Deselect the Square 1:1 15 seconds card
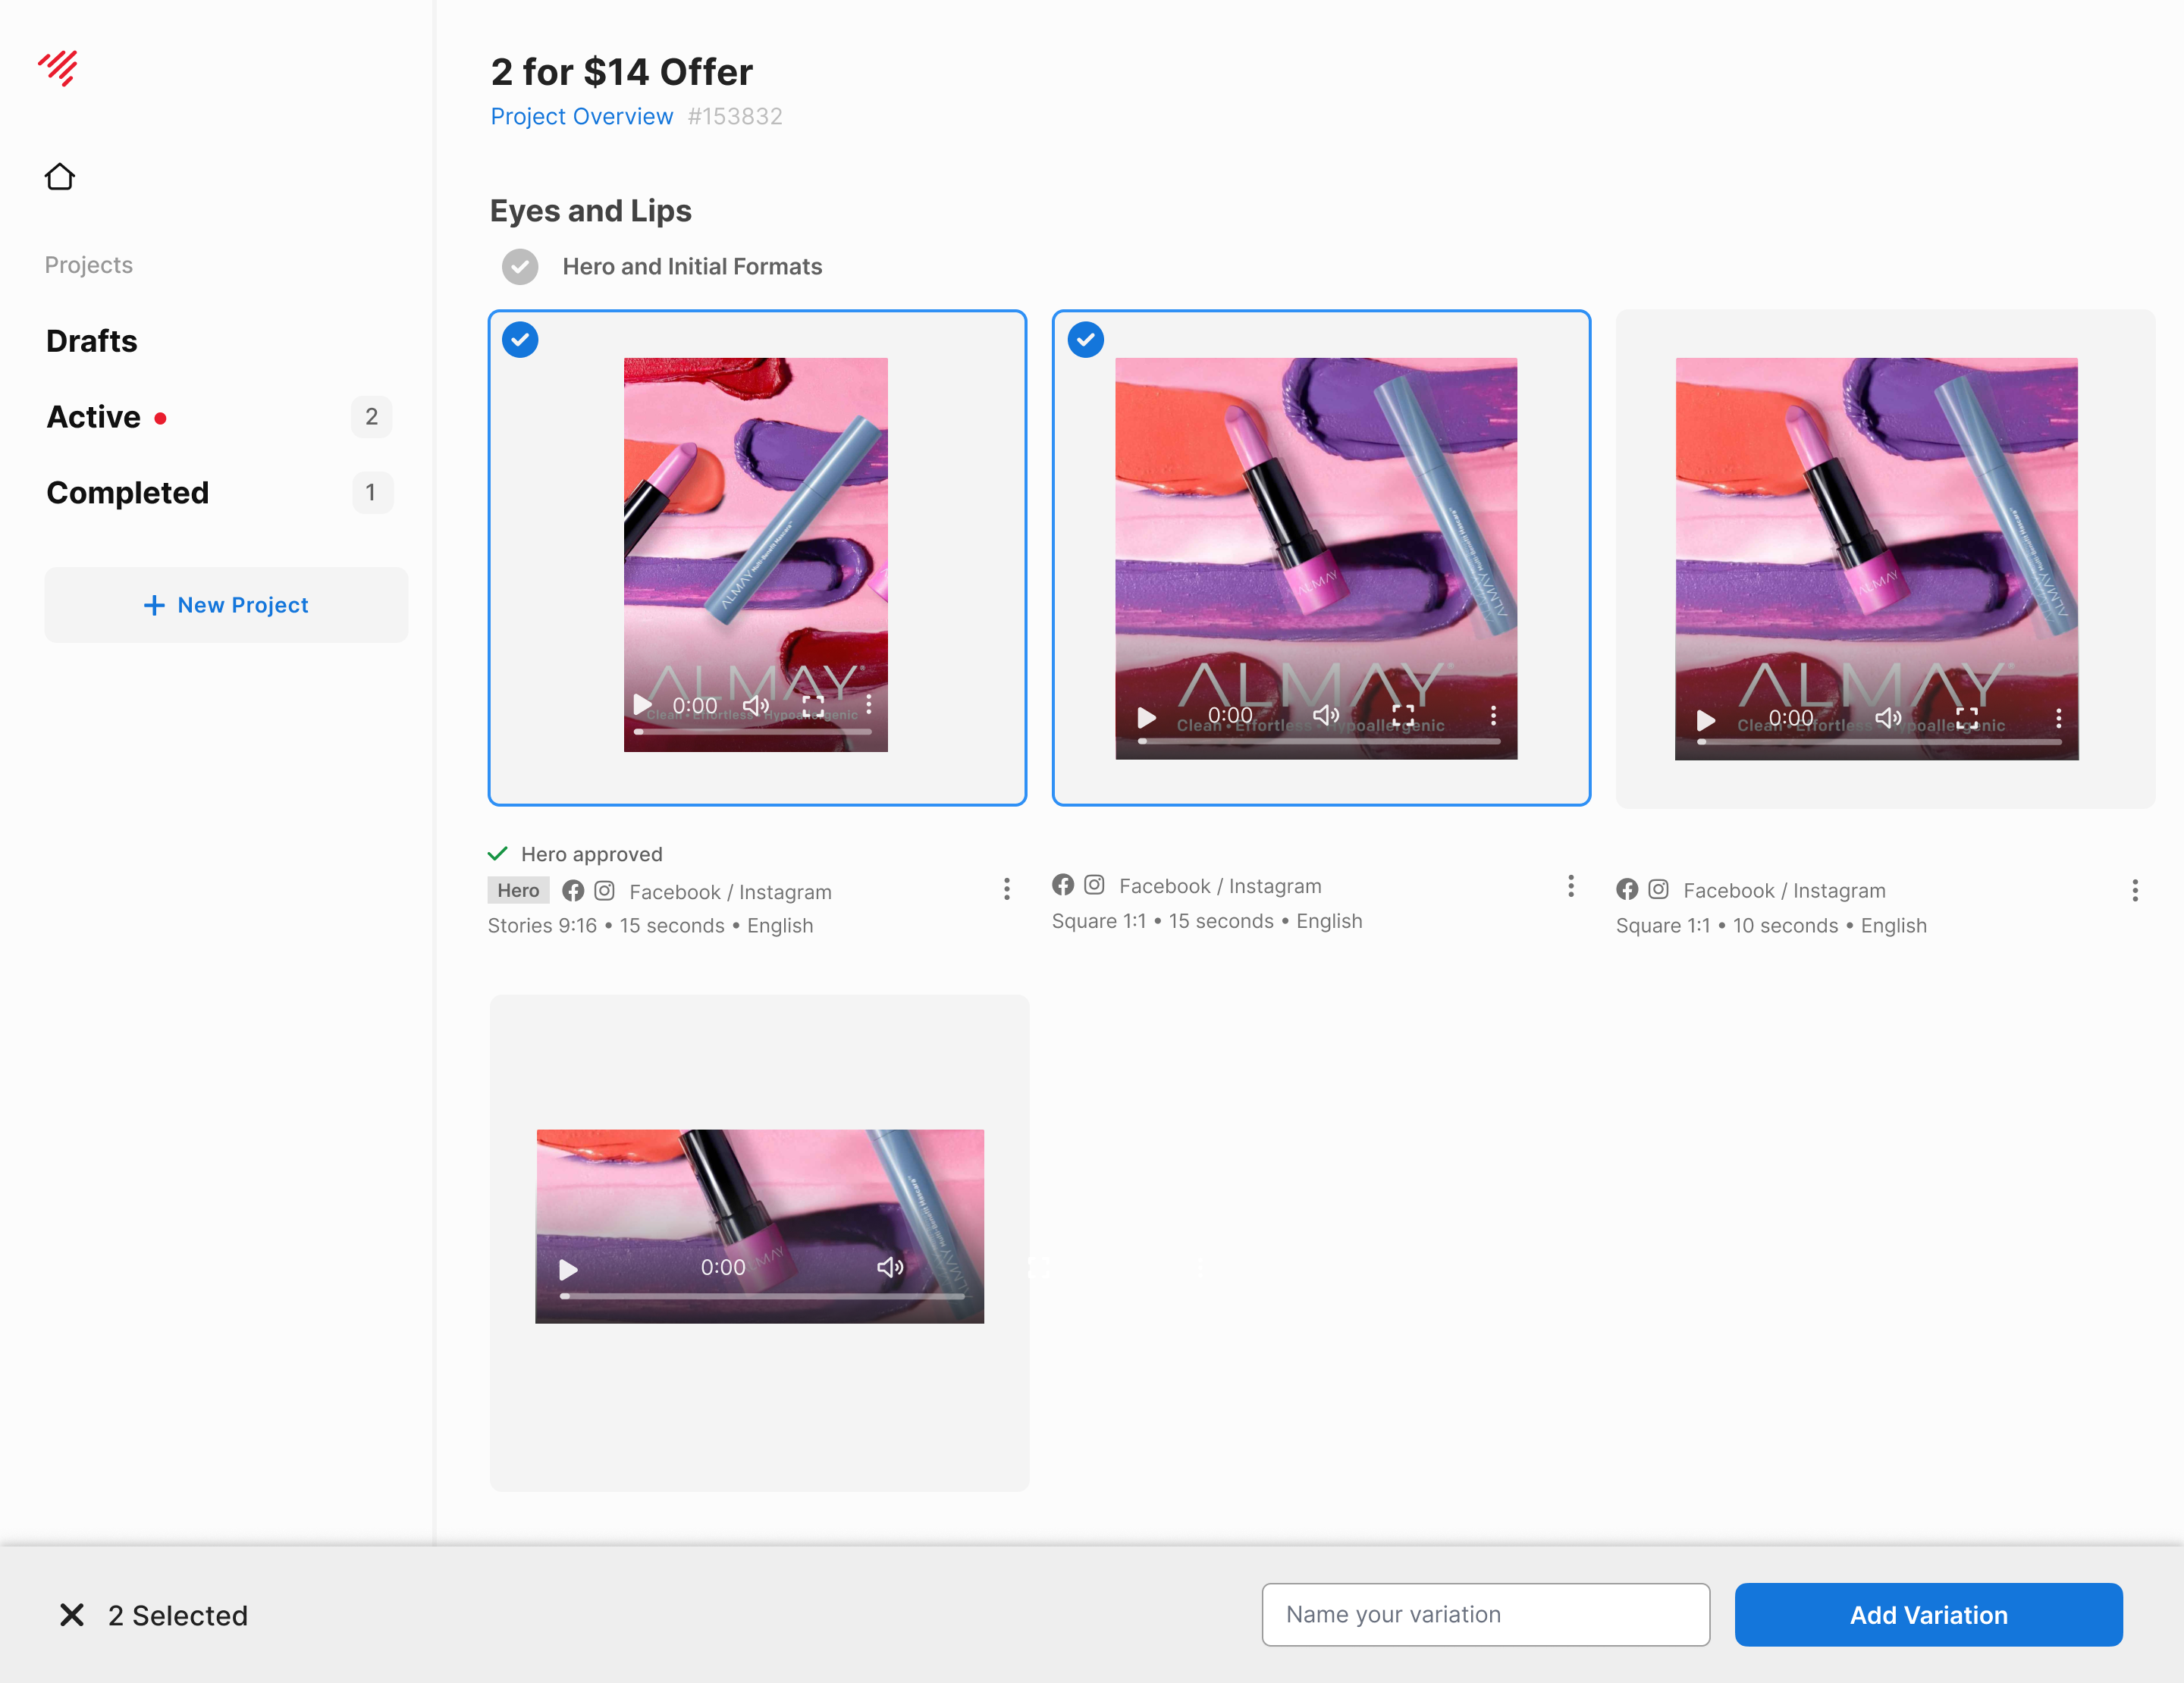The height and width of the screenshot is (1683, 2184). coord(1085,340)
